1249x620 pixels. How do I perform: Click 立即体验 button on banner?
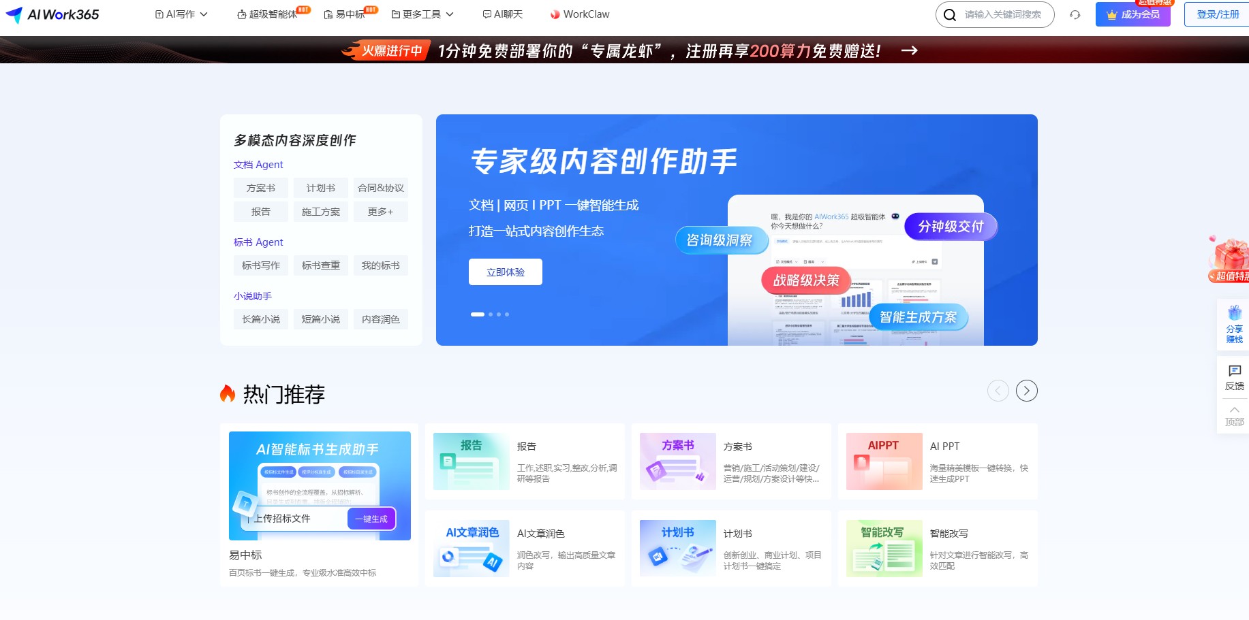tap(506, 272)
